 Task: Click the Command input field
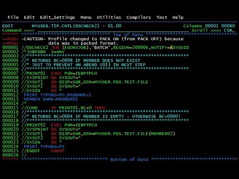tap(113, 30)
